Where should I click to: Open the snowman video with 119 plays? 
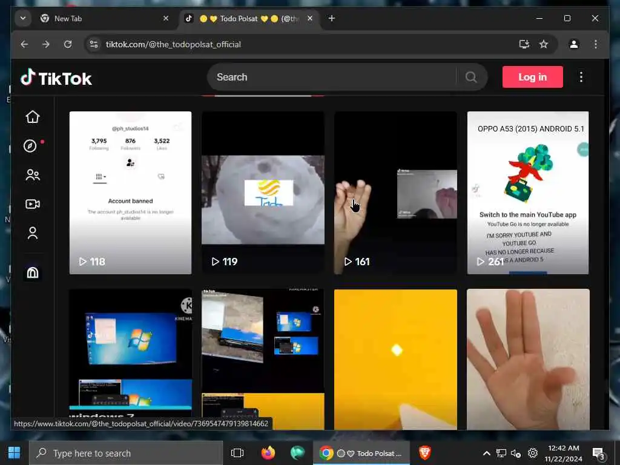[x=263, y=193]
